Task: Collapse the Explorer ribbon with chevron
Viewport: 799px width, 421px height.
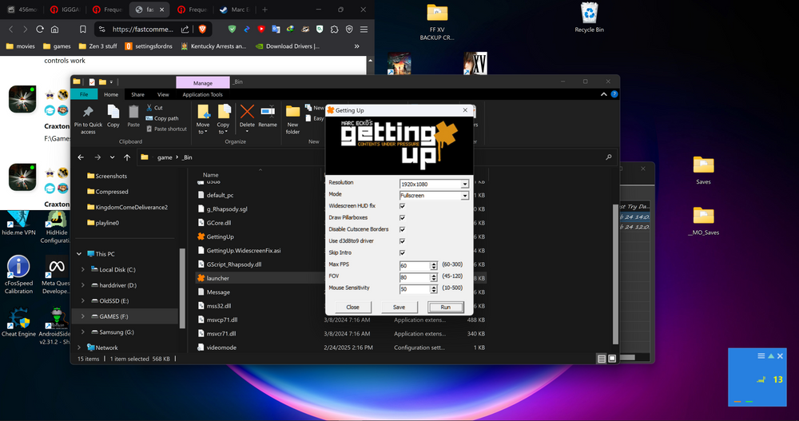Action: pyautogui.click(x=603, y=94)
